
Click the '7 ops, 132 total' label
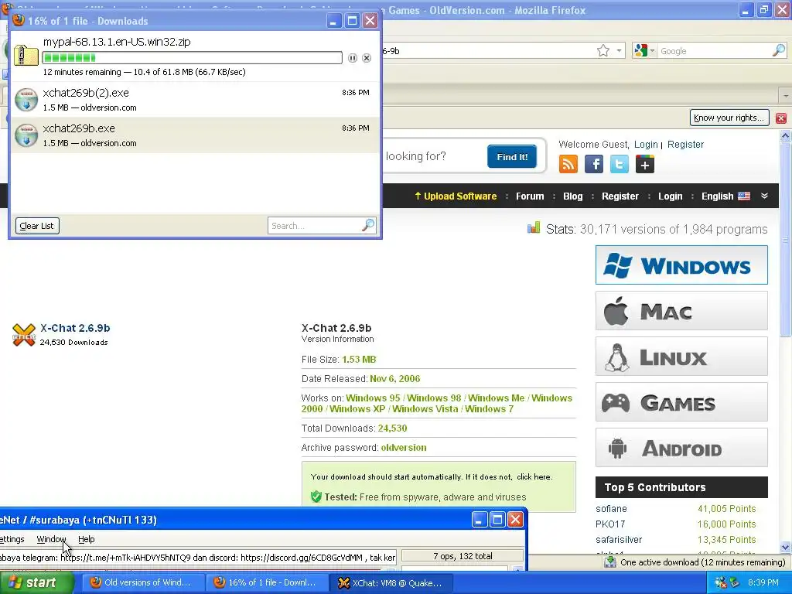[463, 555]
